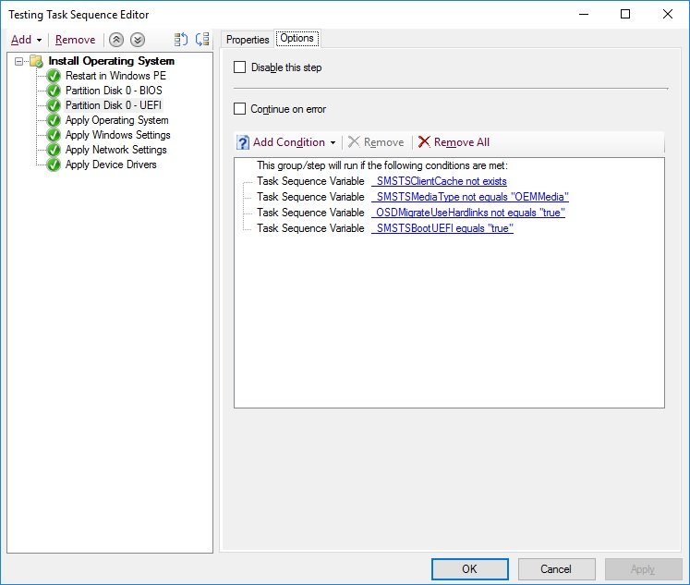Click Task Sequence Variable label of _SMSTSBootUEFI row
The image size is (690, 585).
tap(310, 228)
